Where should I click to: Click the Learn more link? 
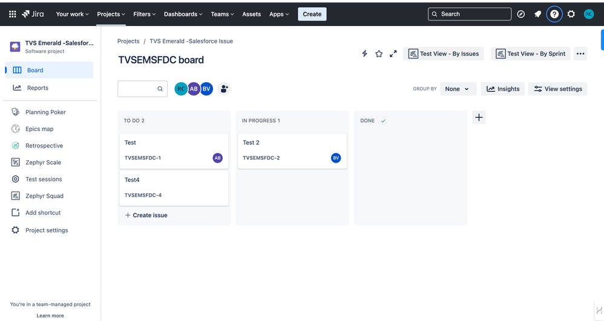(50, 316)
